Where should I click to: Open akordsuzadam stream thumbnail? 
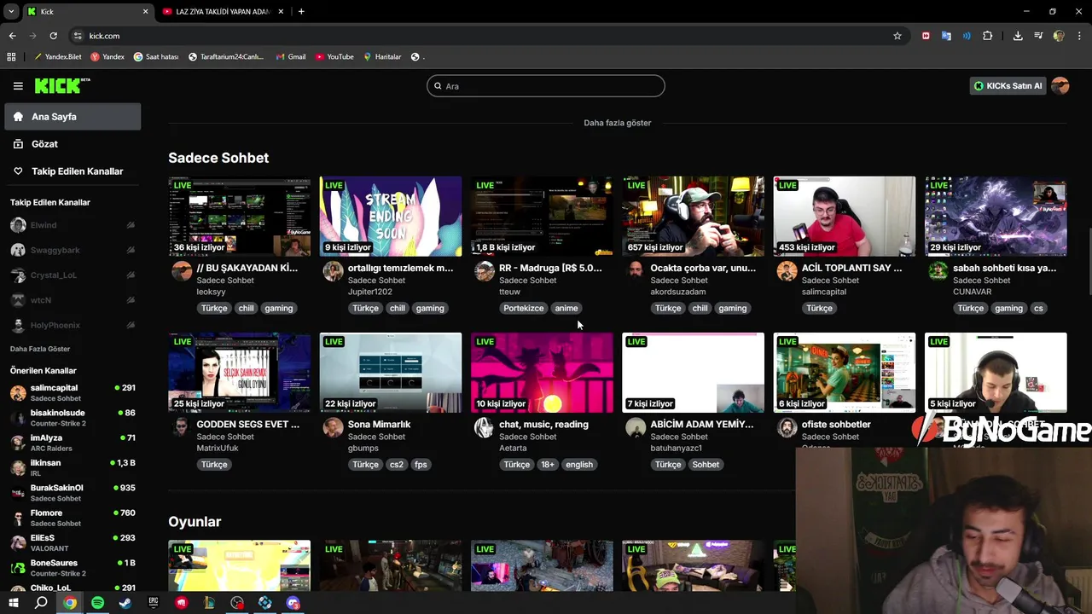(x=693, y=216)
